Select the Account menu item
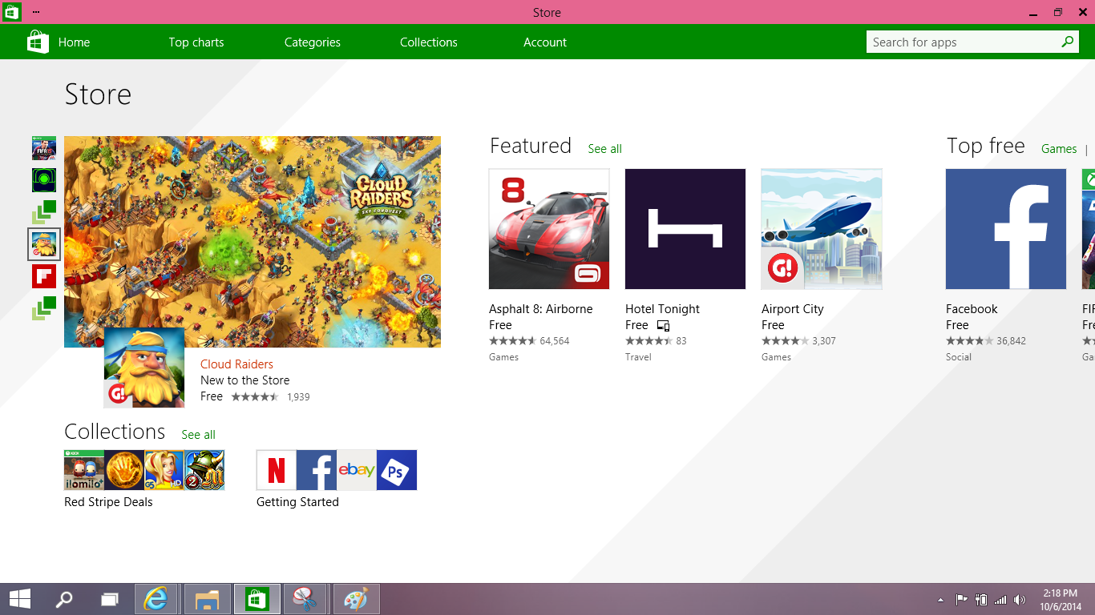 pyautogui.click(x=545, y=42)
